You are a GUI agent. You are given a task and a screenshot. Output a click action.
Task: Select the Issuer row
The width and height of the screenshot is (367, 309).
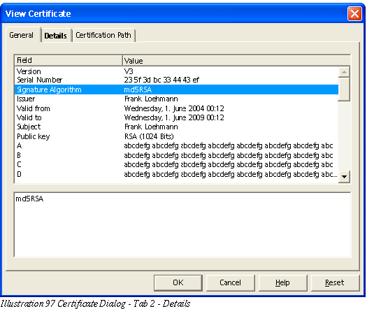pyautogui.click(x=176, y=99)
